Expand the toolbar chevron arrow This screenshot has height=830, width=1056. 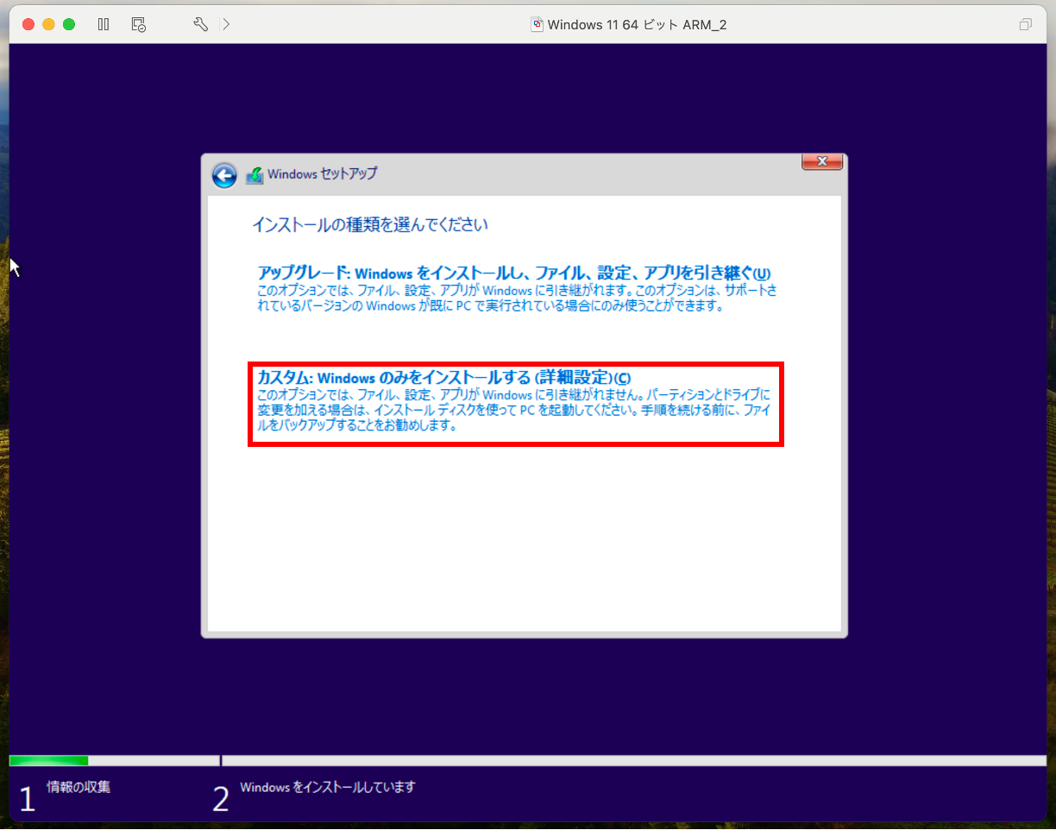pyautogui.click(x=226, y=24)
